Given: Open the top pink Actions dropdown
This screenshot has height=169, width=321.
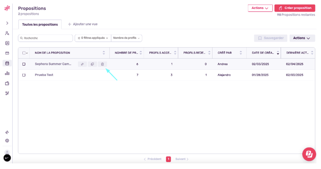Looking at the screenshot, I should 260,8.
